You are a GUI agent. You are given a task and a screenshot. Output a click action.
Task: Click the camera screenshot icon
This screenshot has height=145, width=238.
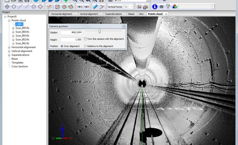pyautogui.click(x=139, y=7)
